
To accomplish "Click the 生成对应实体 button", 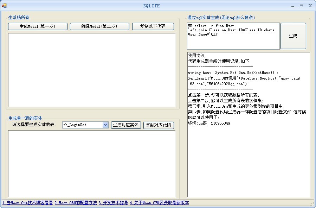I will (126, 125).
